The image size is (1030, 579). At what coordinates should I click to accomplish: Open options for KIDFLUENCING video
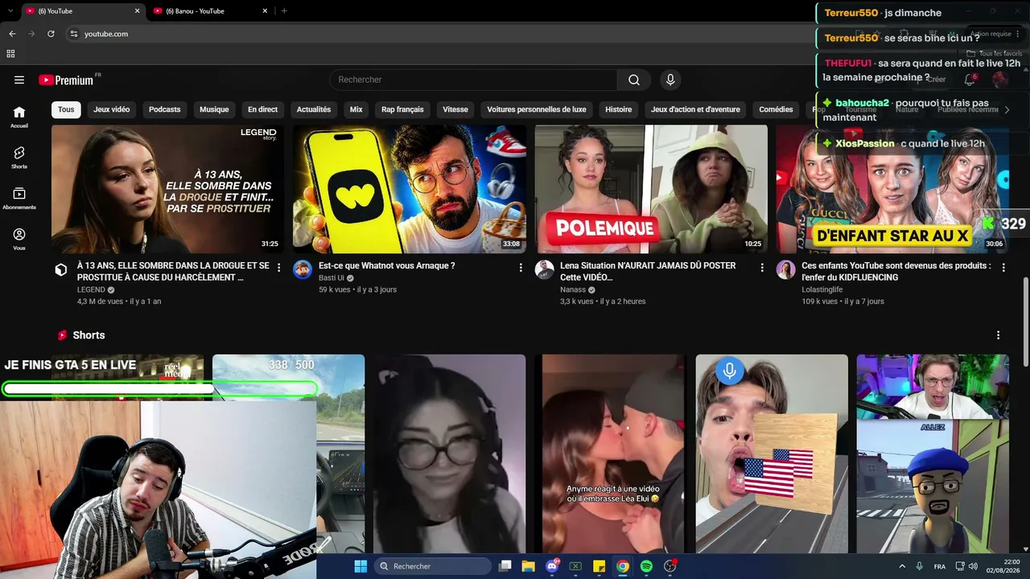[x=1003, y=267]
